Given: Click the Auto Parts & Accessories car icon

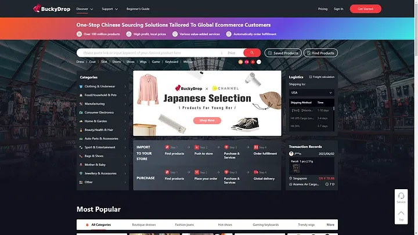Looking at the screenshot, I should 81,139.
